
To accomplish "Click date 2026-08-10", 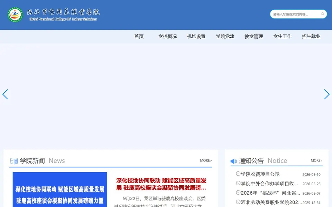I will pos(312,175).
